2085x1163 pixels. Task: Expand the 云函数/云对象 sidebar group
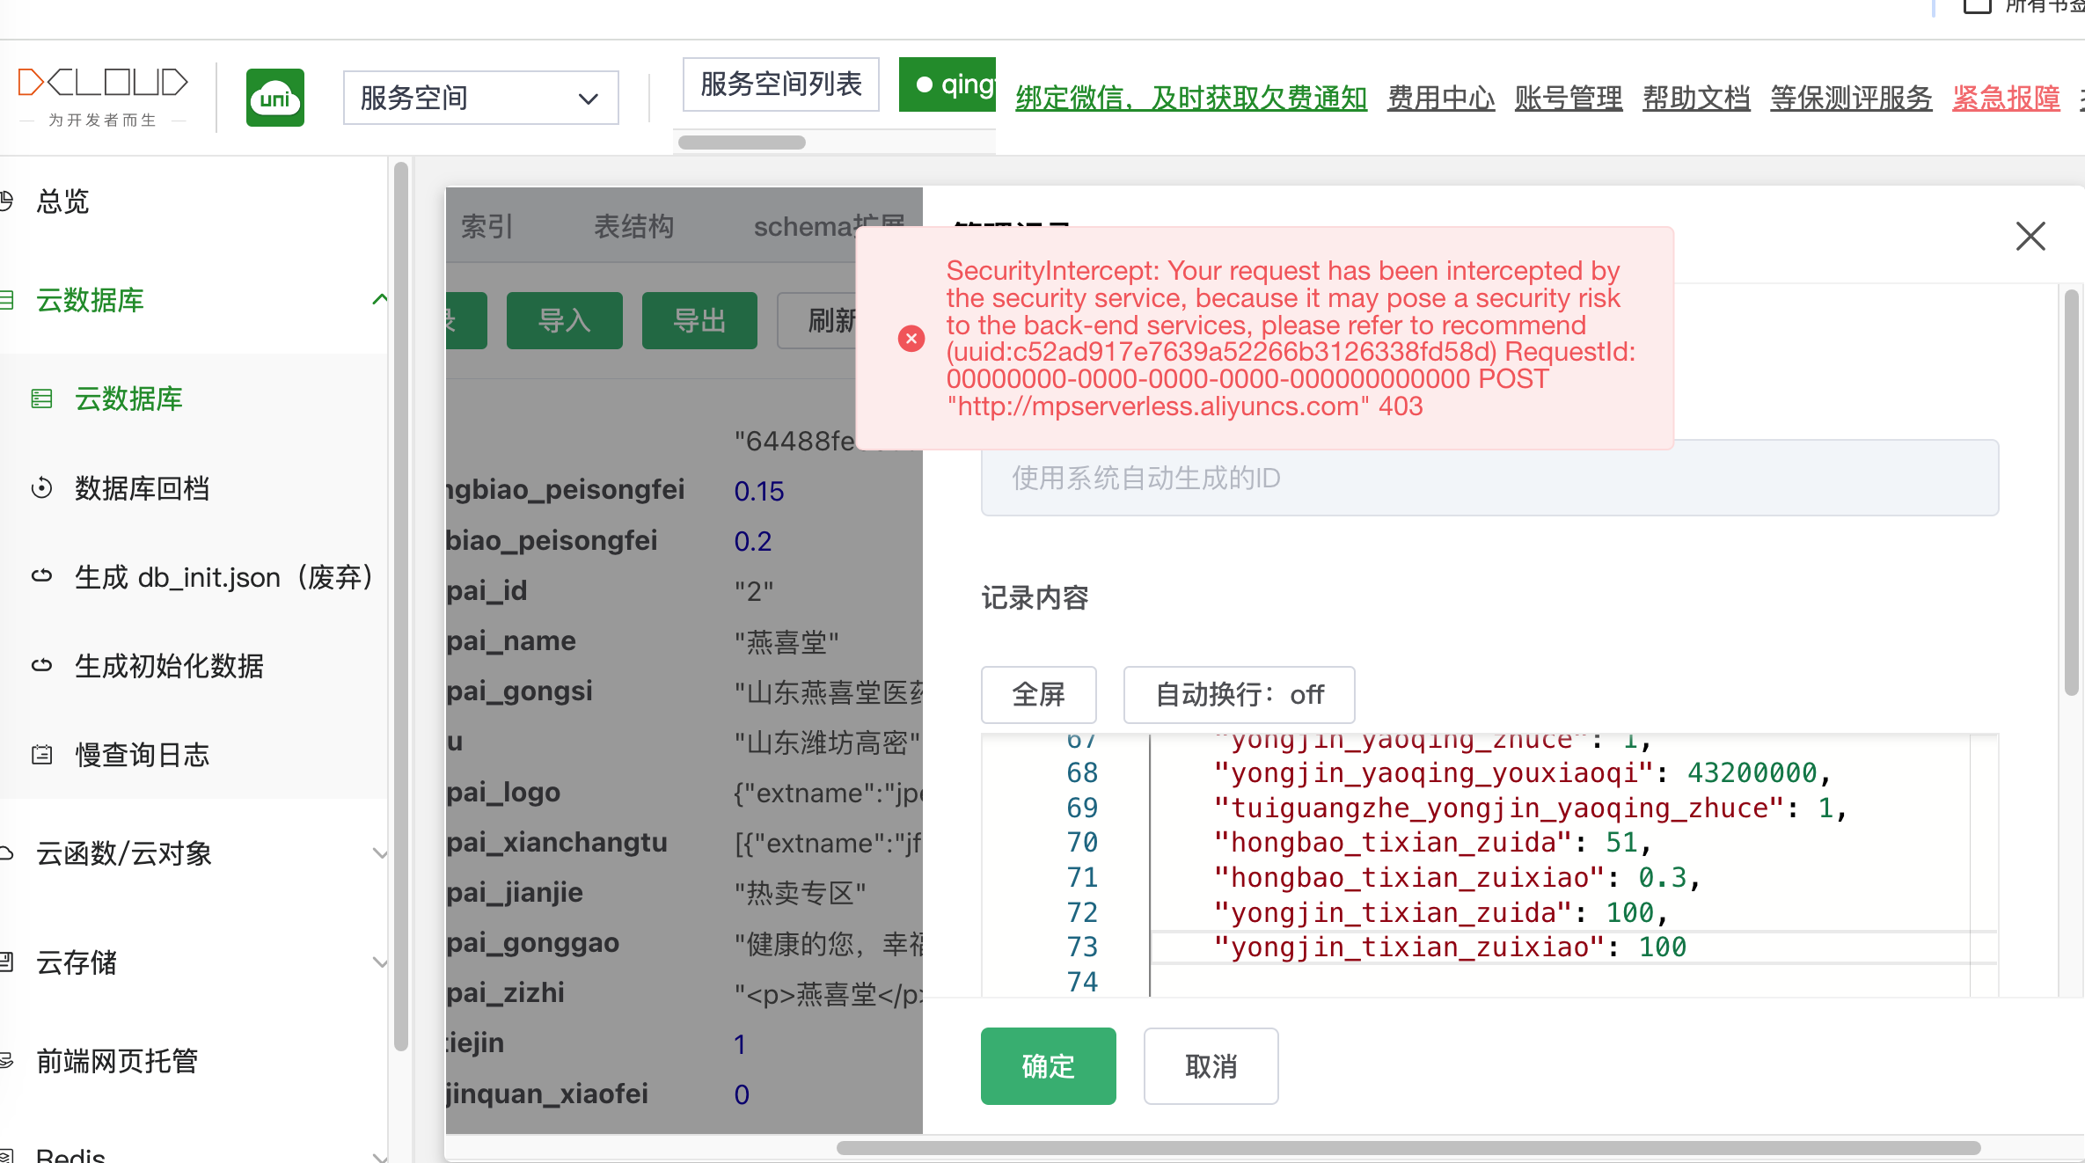click(x=194, y=853)
